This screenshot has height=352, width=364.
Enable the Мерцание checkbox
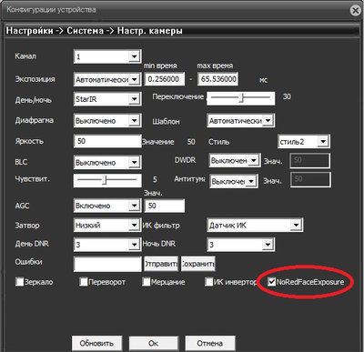(147, 282)
